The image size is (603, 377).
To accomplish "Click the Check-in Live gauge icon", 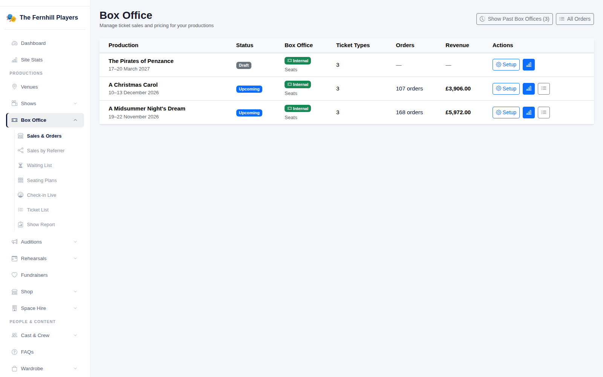I will (20, 195).
